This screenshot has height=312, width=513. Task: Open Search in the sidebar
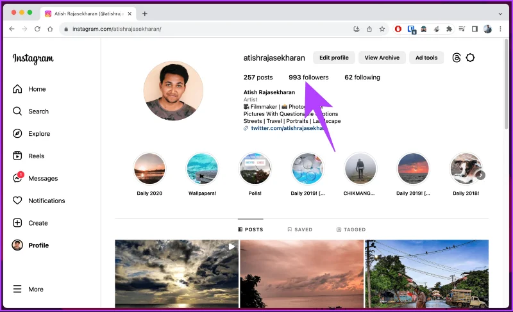(30, 111)
